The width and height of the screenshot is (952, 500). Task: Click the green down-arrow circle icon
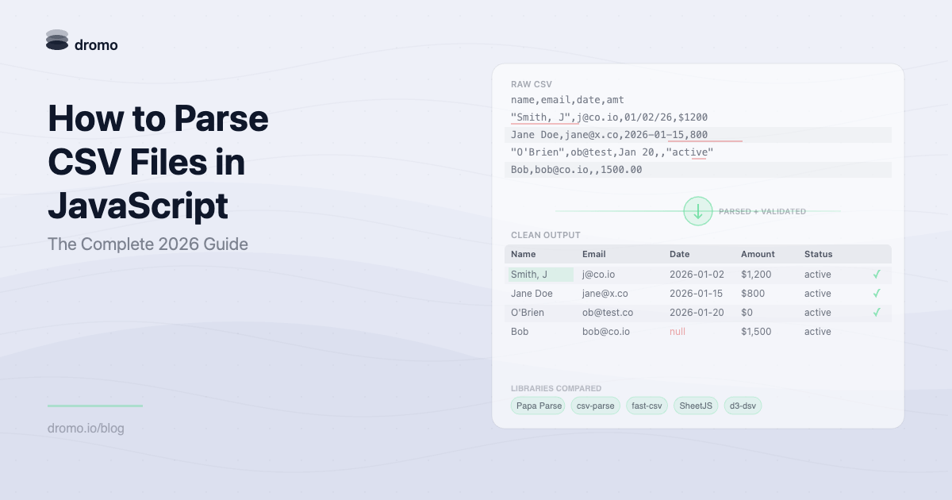[x=698, y=211]
